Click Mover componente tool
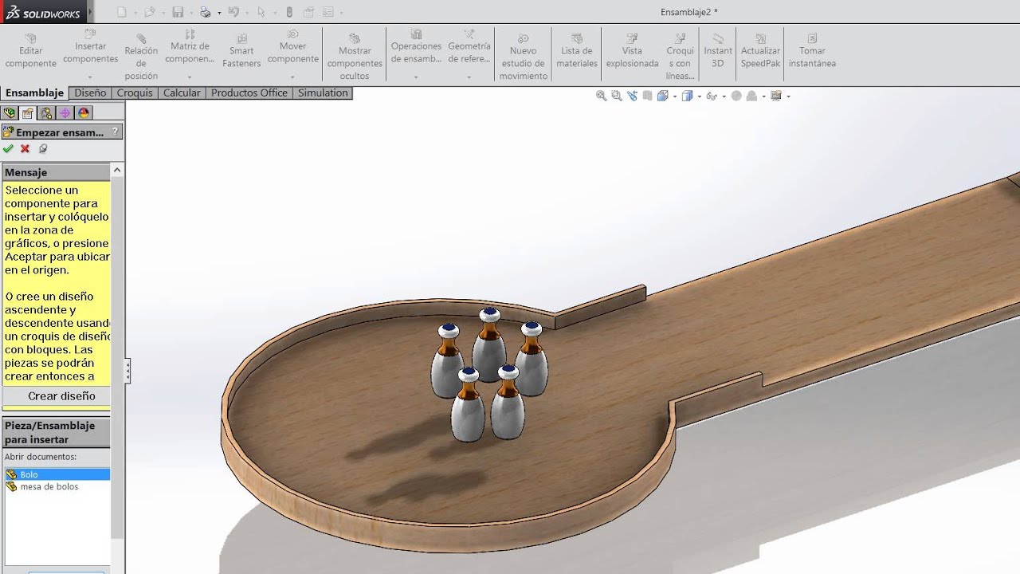 click(292, 46)
